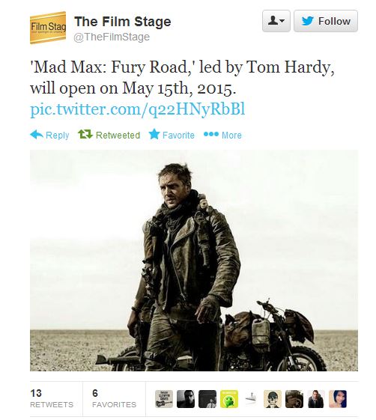
Task: Click The Film Stage profile logo
Action: (48, 28)
